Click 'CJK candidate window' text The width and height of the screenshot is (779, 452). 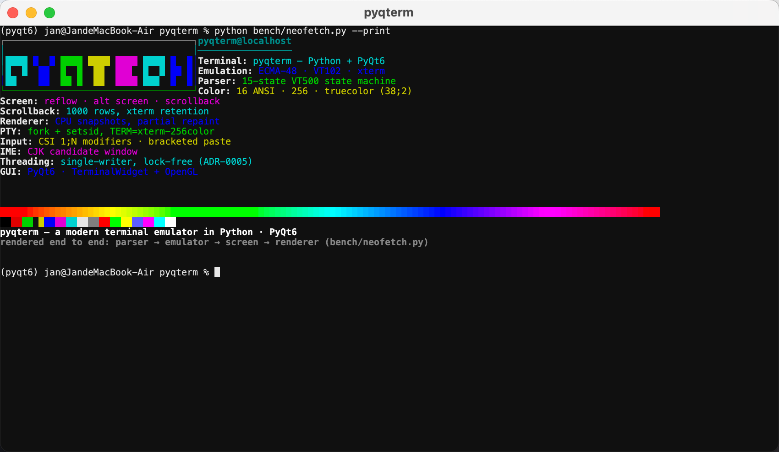pos(82,151)
